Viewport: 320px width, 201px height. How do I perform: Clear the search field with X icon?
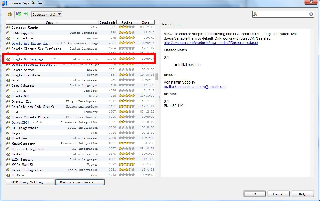point(311,14)
